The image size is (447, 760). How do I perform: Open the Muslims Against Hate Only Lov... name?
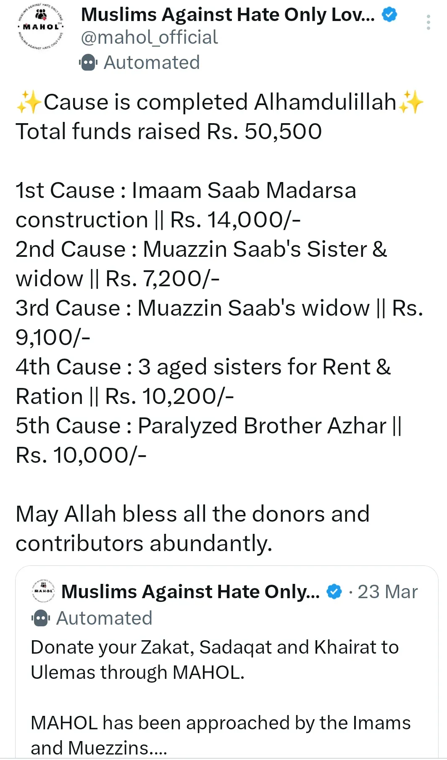[x=228, y=15]
